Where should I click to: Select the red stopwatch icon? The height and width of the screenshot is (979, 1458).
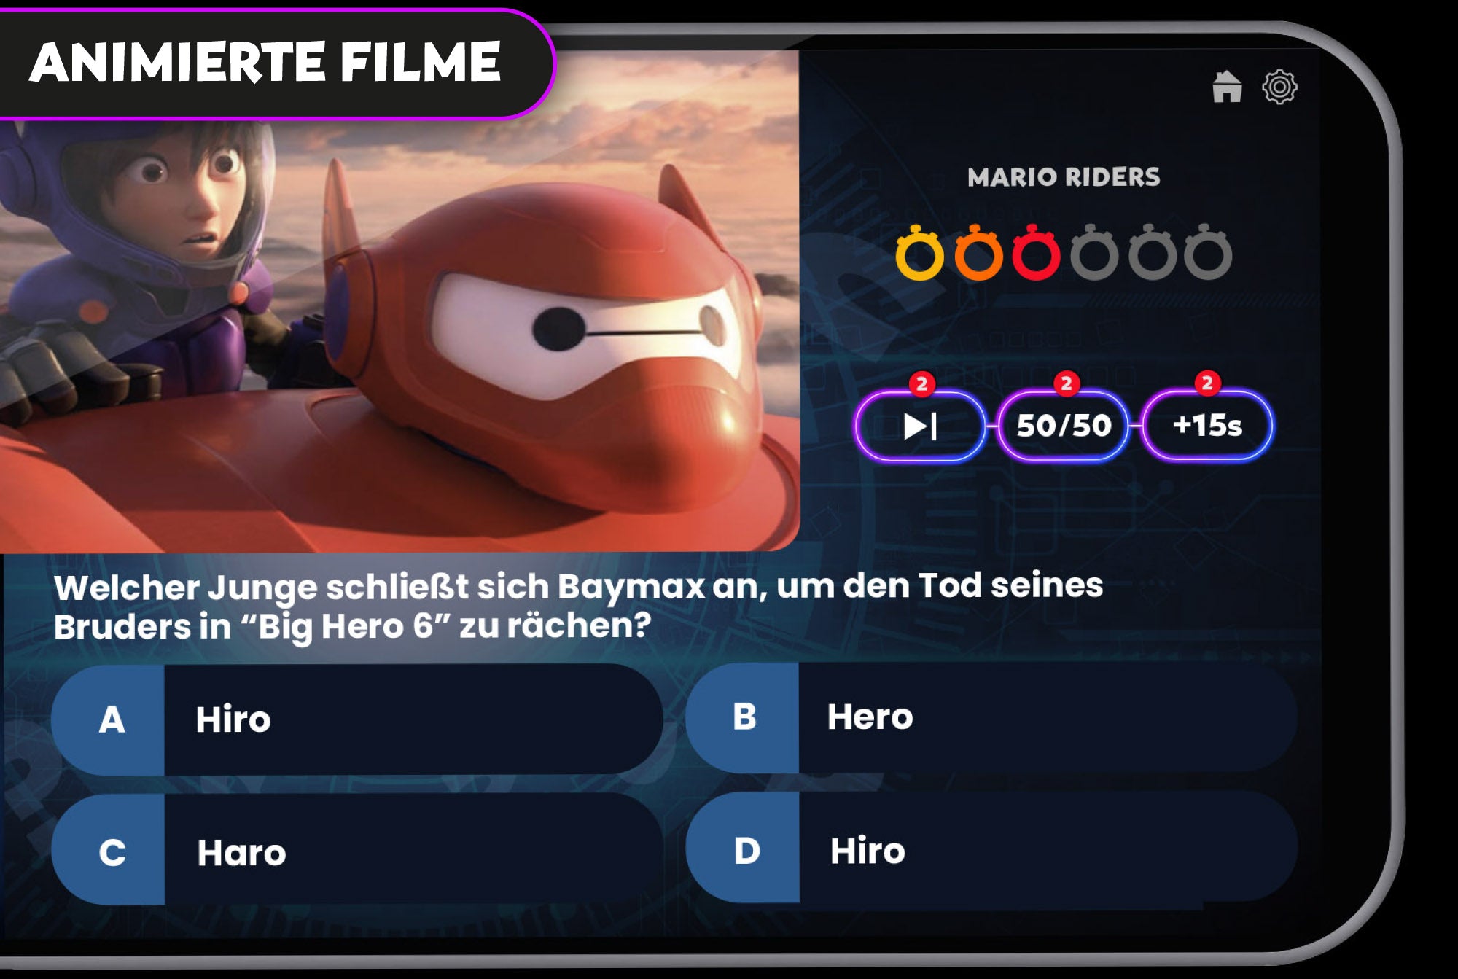click(x=1036, y=253)
